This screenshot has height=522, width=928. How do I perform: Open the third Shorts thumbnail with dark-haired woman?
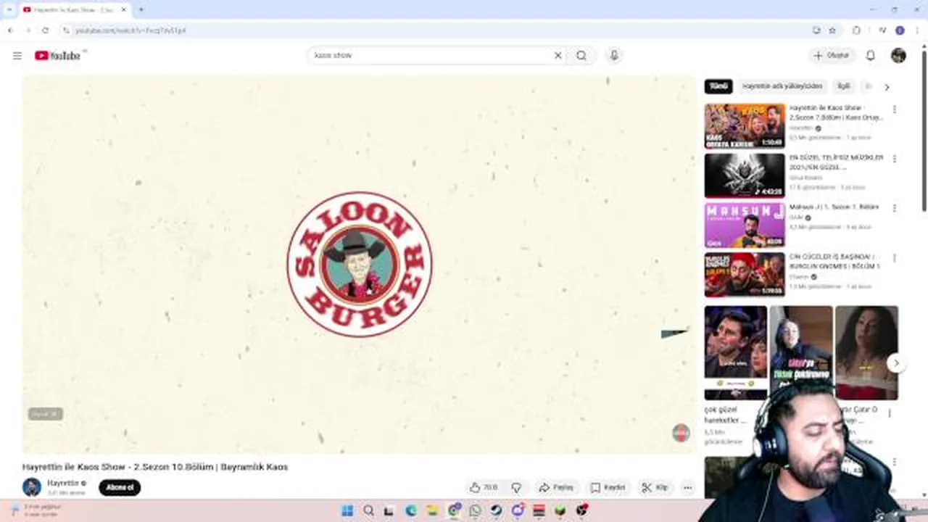point(866,352)
